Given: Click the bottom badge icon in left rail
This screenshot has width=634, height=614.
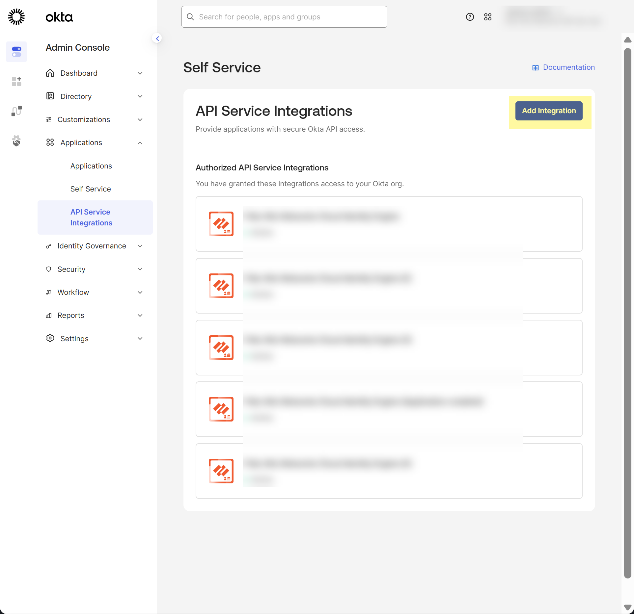Looking at the screenshot, I should (x=16, y=141).
